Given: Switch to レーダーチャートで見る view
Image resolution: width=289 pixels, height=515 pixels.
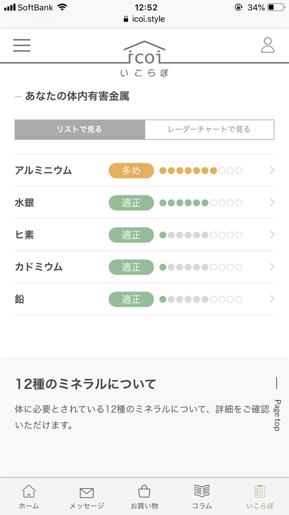Looking at the screenshot, I should tap(209, 129).
